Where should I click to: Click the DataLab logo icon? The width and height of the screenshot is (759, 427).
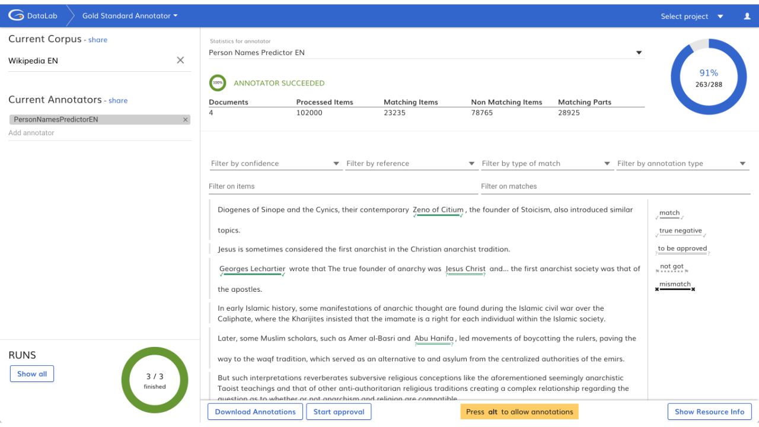16,16
